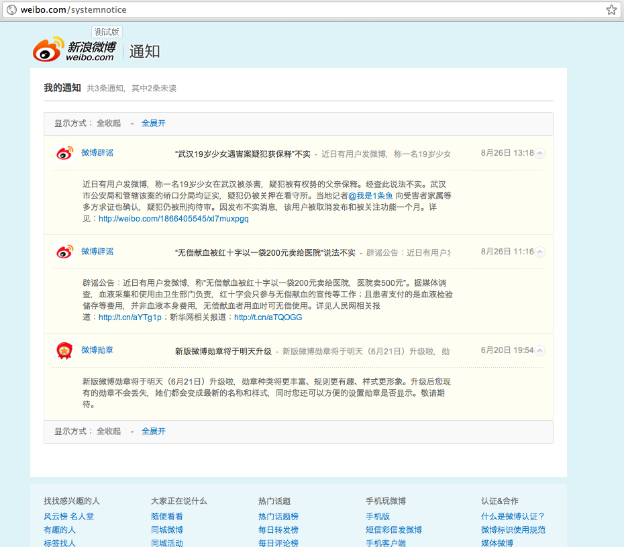Click the 8月26日 11:16 timestamp
Viewport: 624px width, 547px height.
[x=507, y=252]
